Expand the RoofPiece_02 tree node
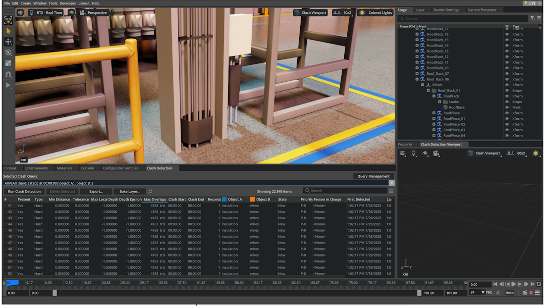545x306 pixels. pos(434,124)
